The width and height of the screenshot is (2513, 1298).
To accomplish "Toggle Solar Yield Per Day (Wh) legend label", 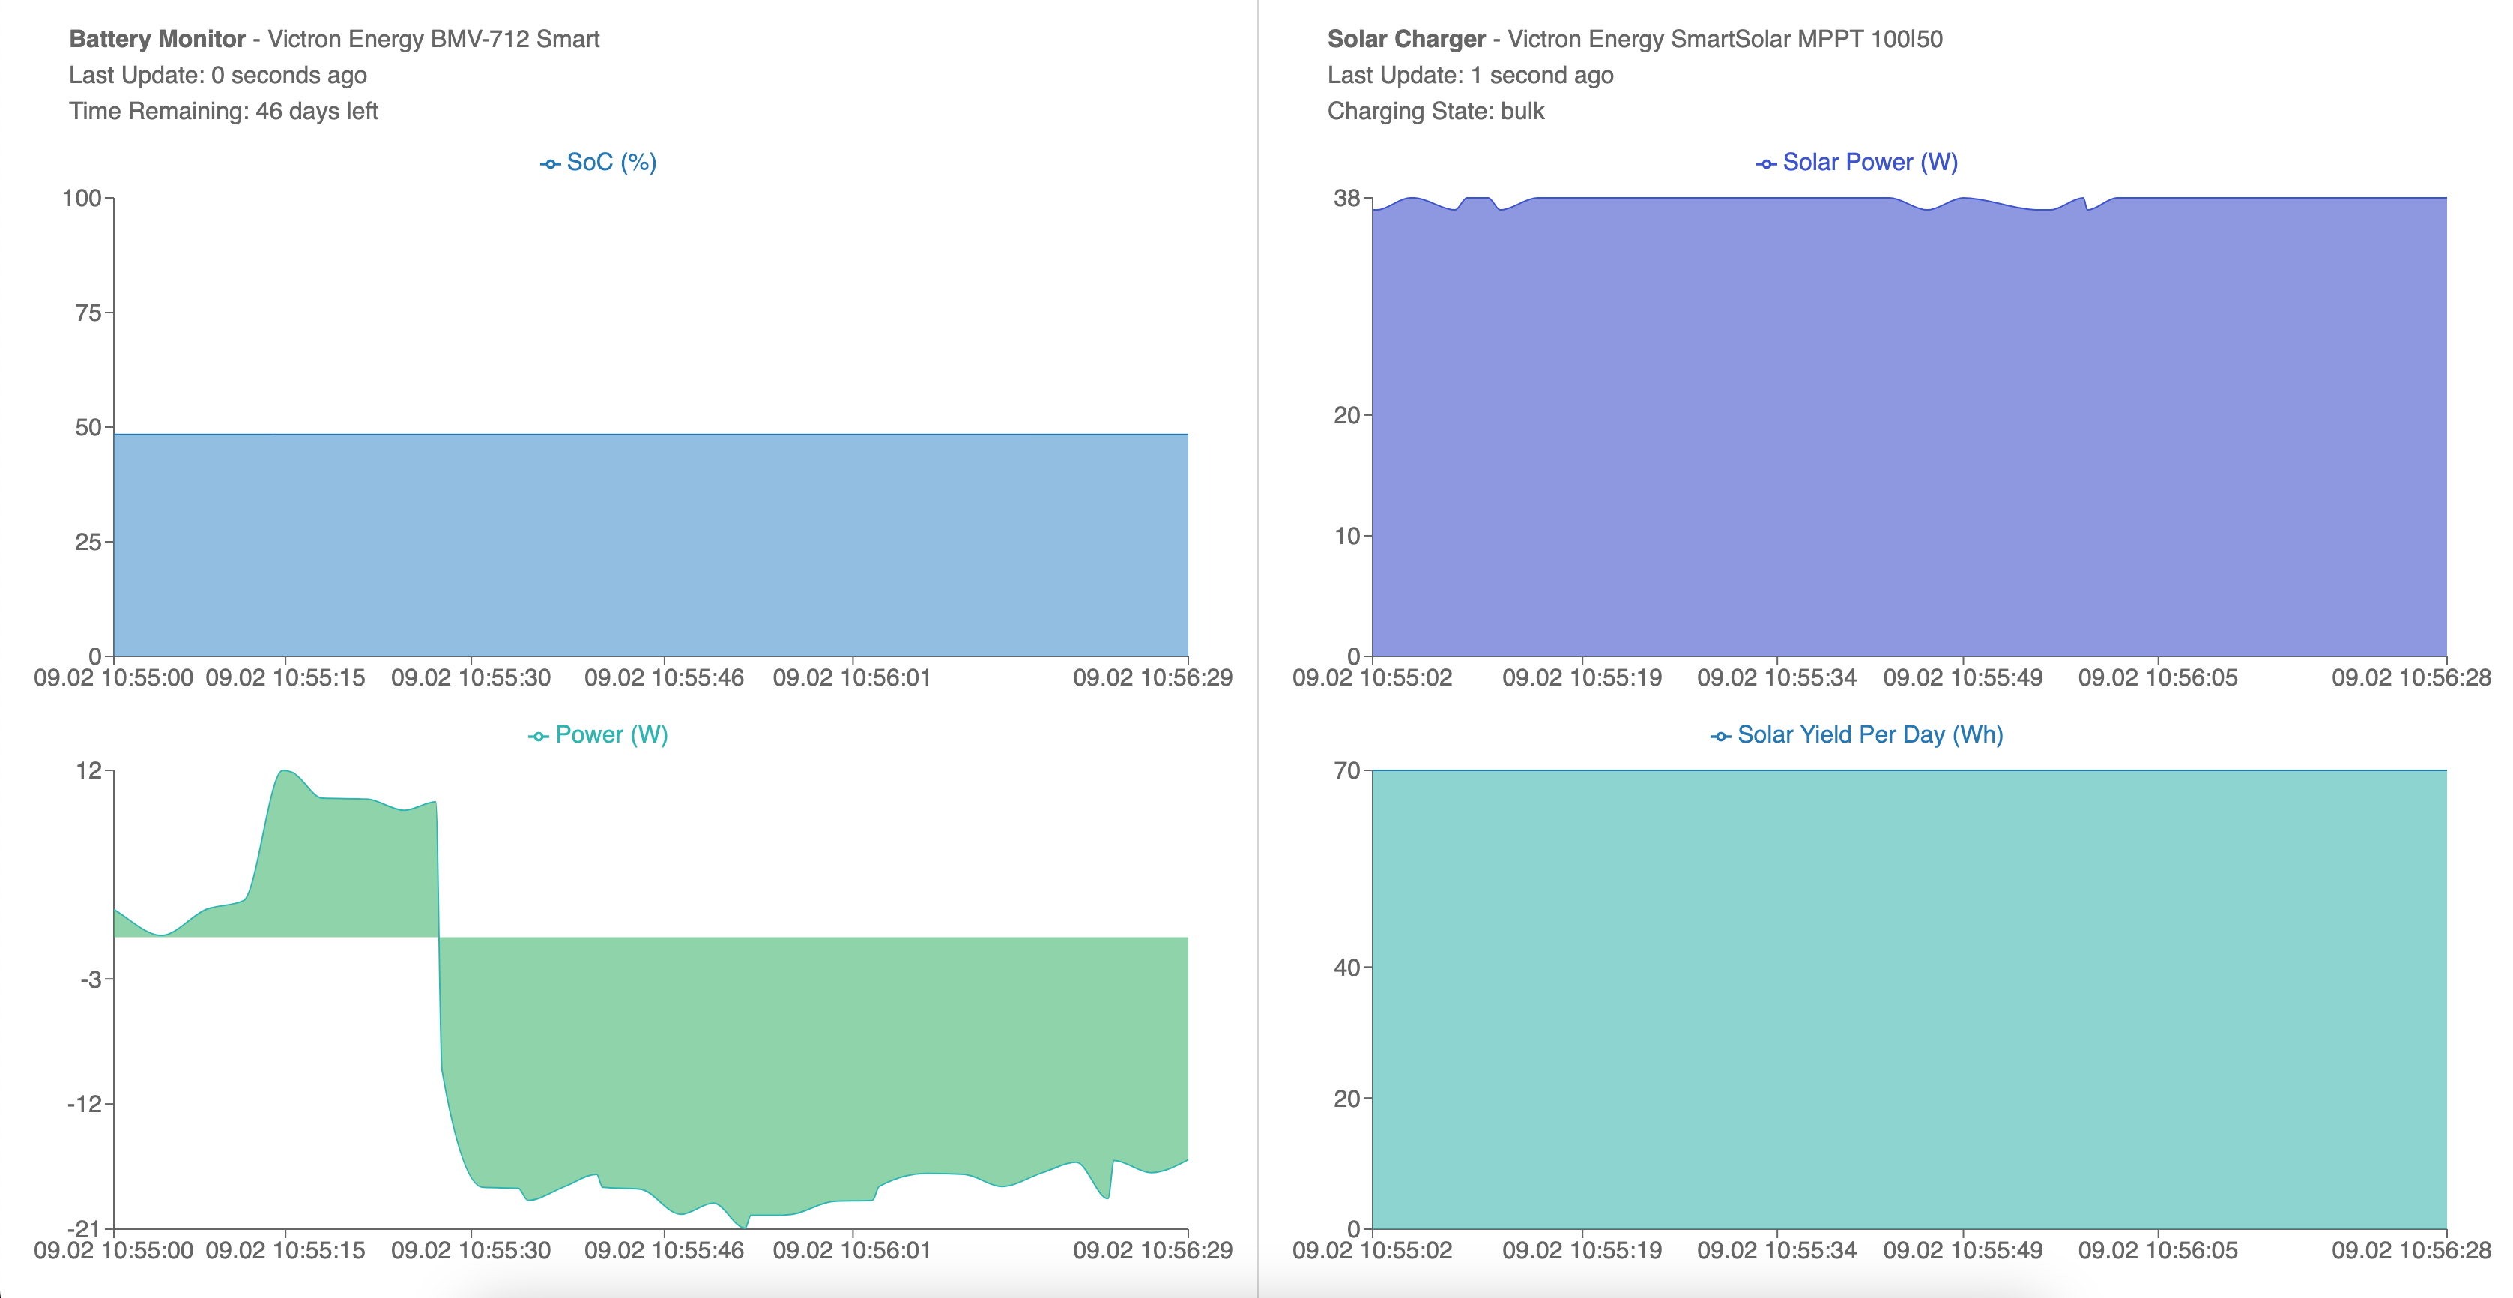I will pos(1869,735).
